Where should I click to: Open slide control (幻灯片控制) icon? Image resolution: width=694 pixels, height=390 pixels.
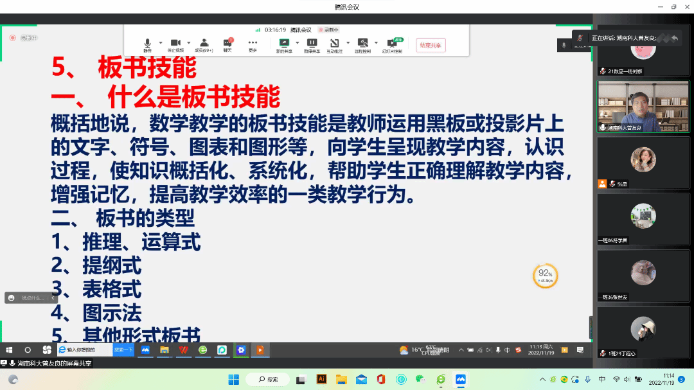(392, 44)
